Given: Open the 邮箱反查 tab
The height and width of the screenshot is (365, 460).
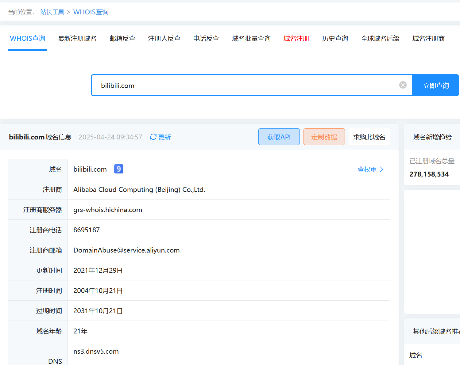Looking at the screenshot, I should click(x=122, y=38).
